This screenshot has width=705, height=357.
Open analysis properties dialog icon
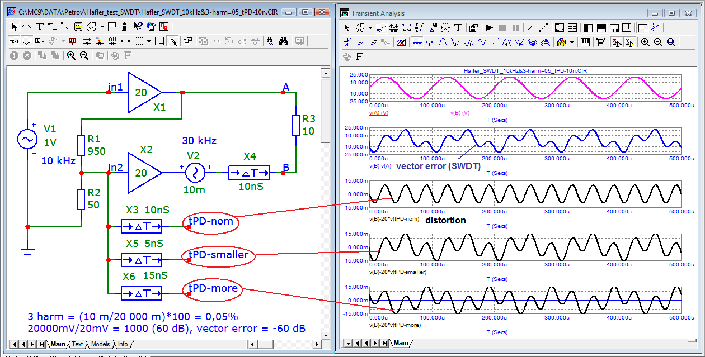473,28
